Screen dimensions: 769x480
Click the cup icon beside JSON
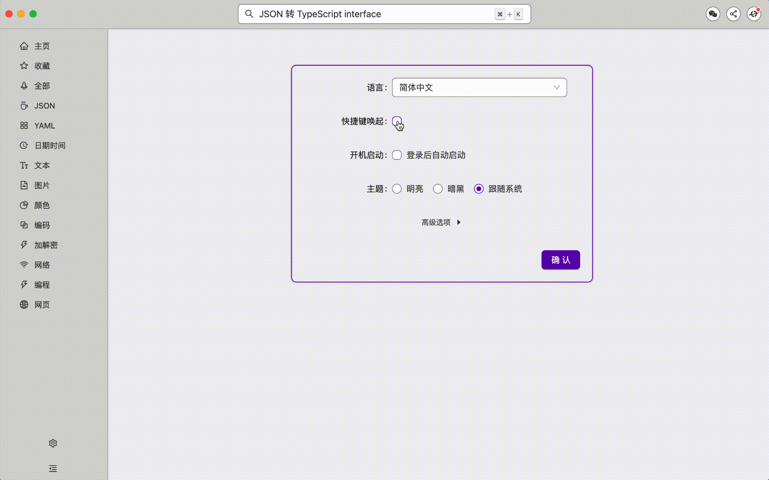(x=24, y=105)
